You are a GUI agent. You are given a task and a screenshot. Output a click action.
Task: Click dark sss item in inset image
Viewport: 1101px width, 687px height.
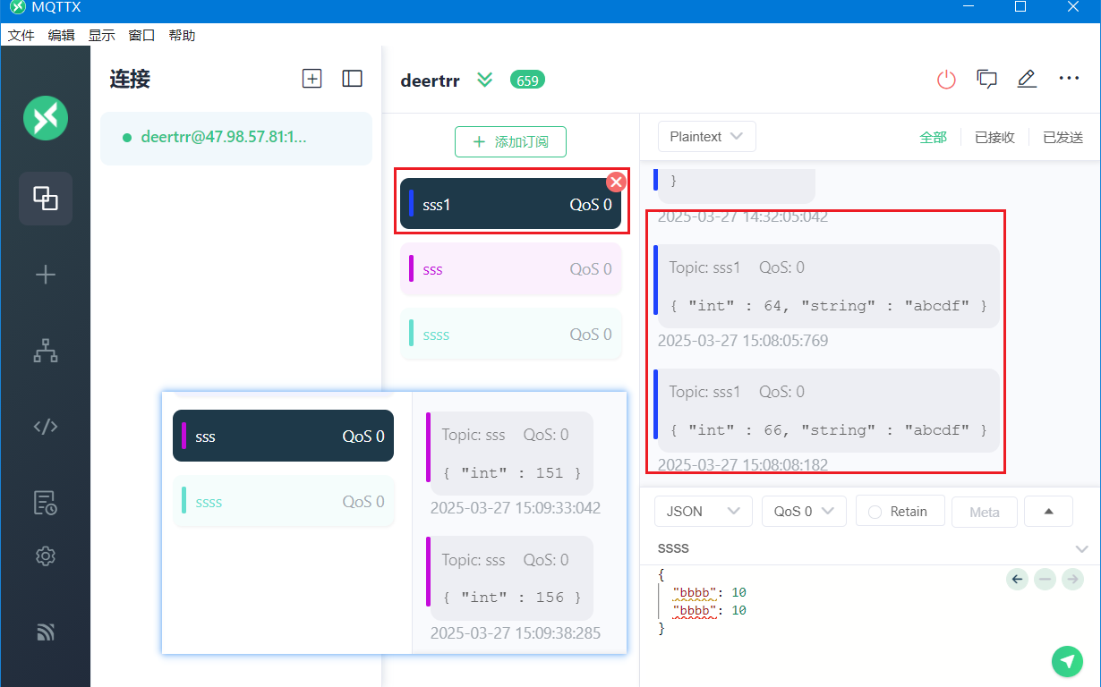coord(283,436)
